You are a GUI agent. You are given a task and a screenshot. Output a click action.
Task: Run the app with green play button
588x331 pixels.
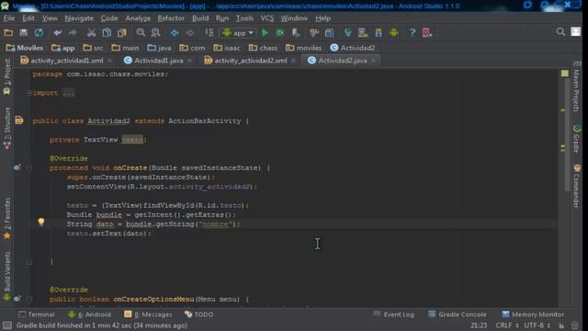click(265, 33)
